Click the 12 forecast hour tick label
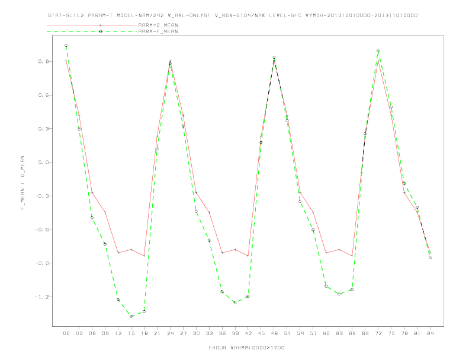 (118, 333)
